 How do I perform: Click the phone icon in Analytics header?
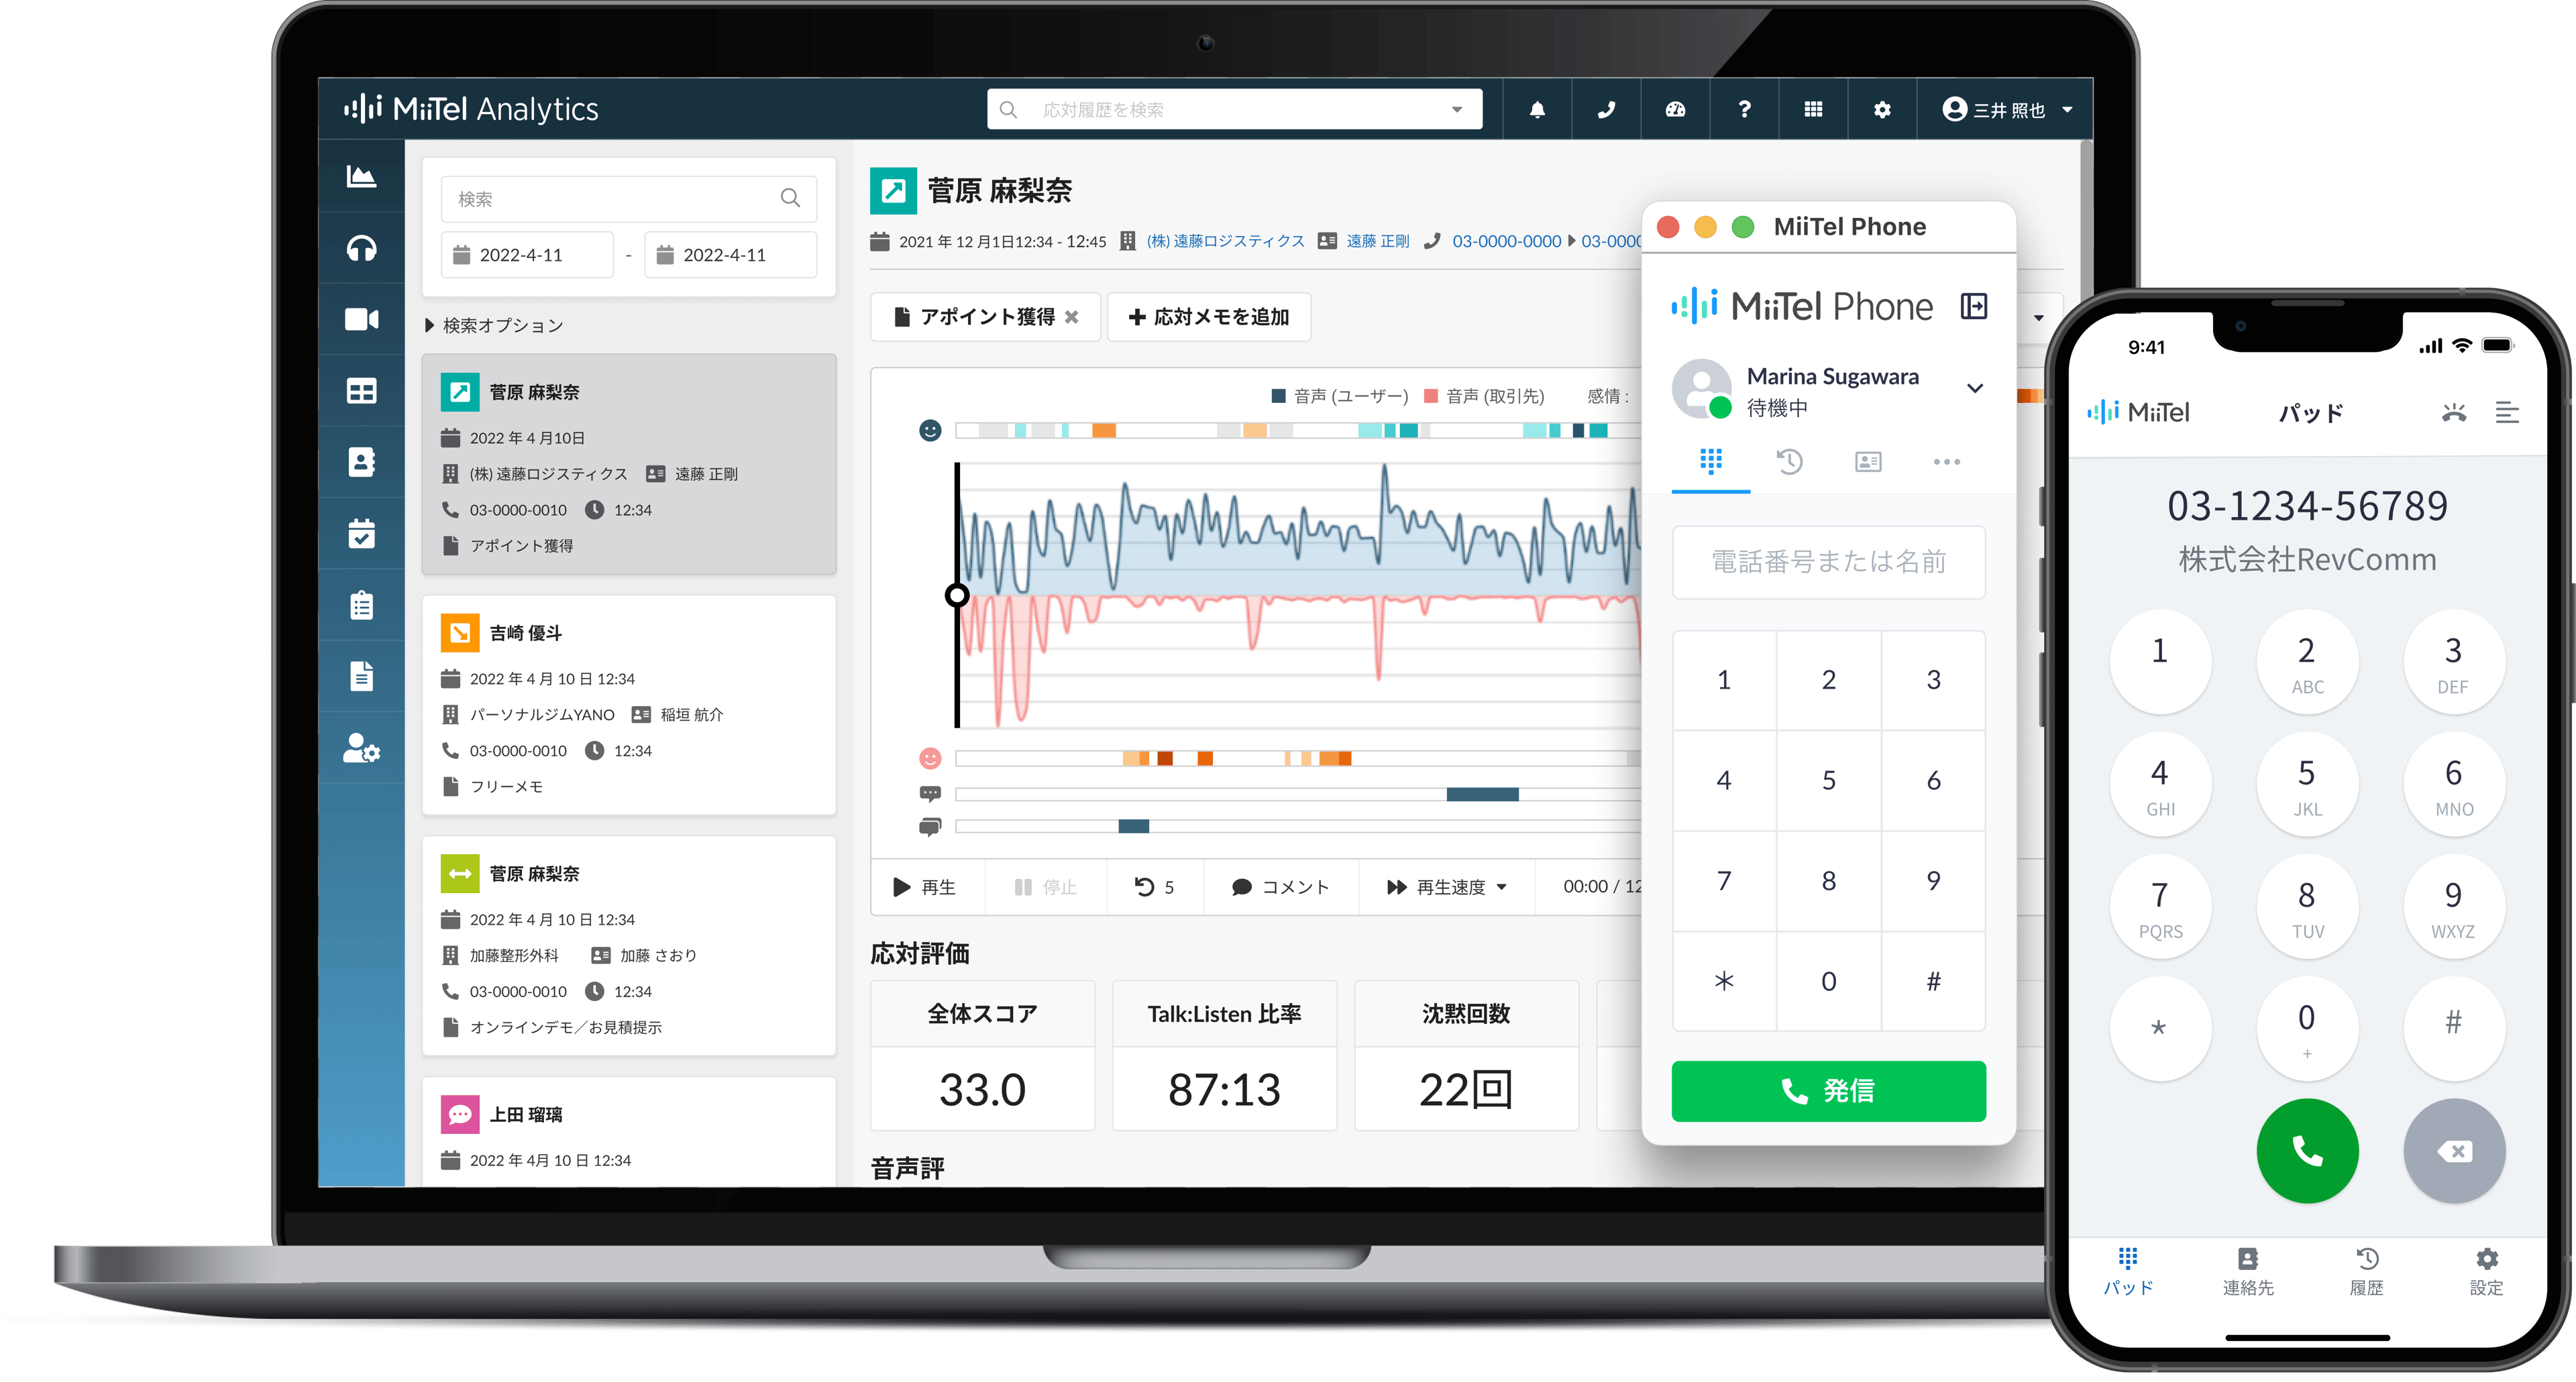(1606, 110)
